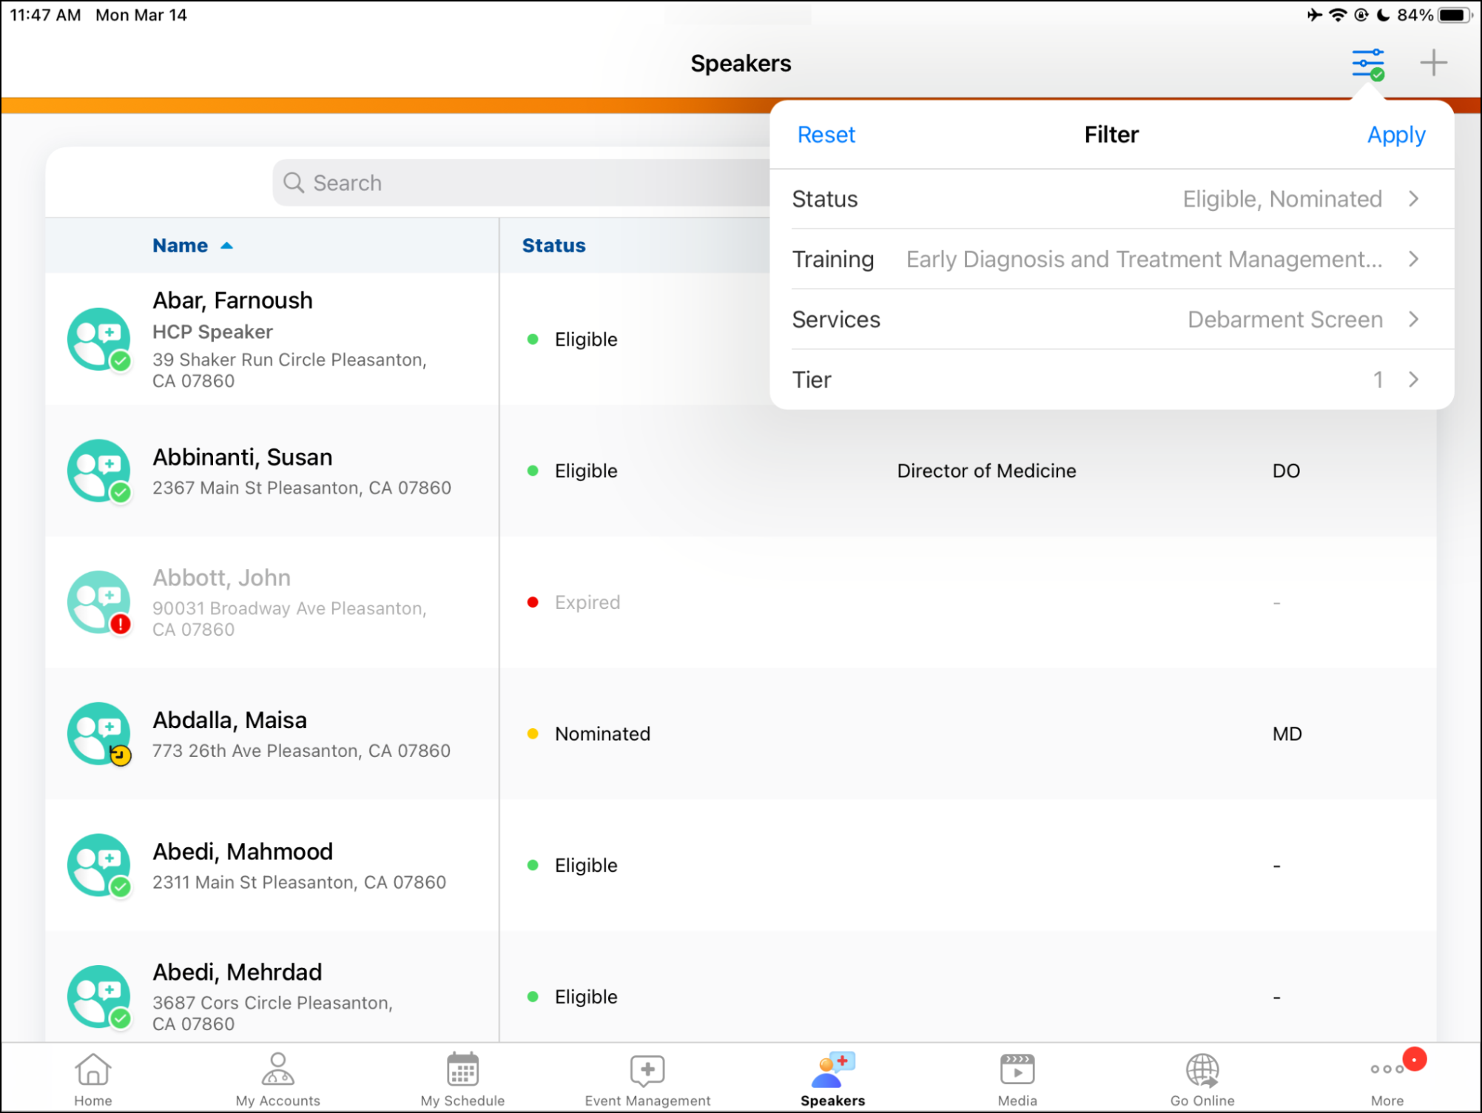Expand the Tier filter row
The width and height of the screenshot is (1482, 1113).
(1110, 380)
